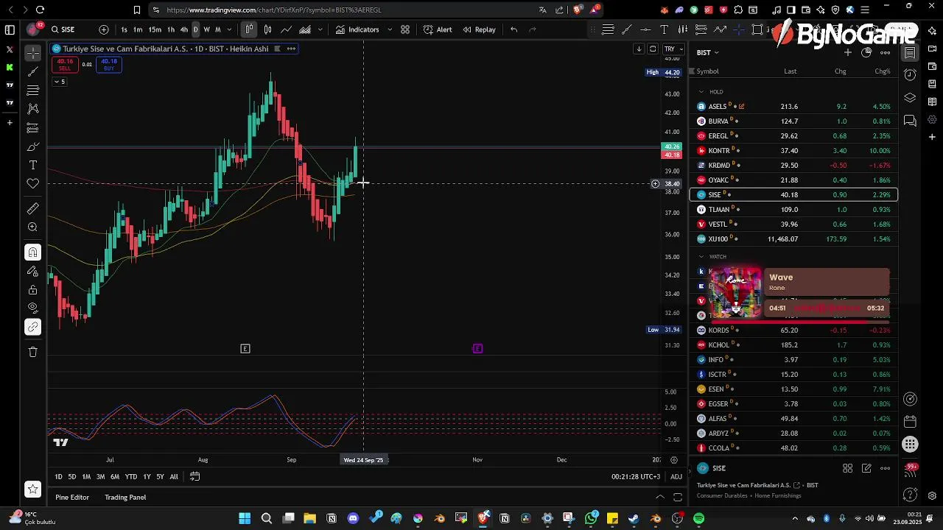Remove objects with the trash icon
The width and height of the screenshot is (943, 530).
[x=32, y=352]
